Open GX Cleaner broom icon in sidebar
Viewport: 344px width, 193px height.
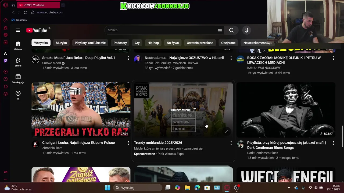(x=5, y=28)
